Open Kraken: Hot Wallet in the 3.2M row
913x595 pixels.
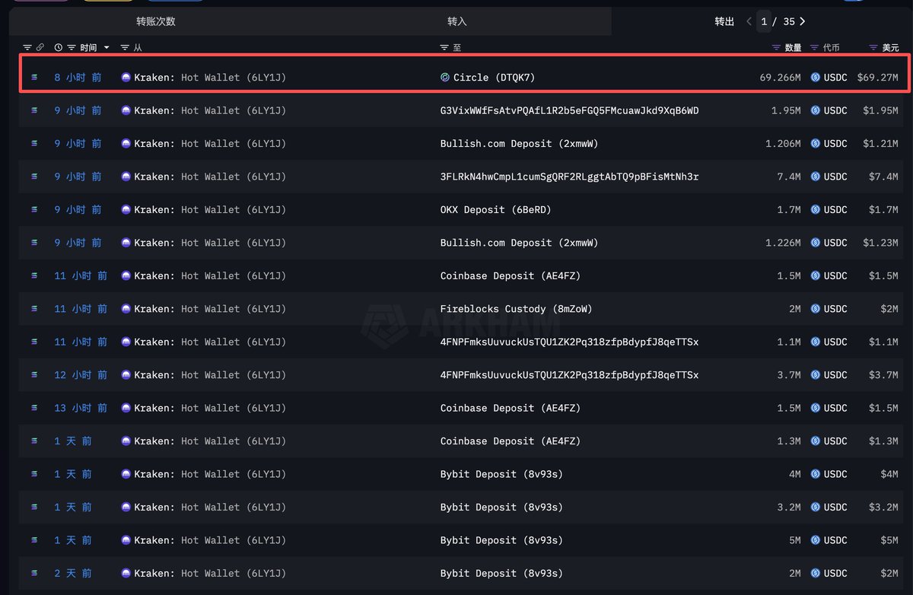[x=210, y=507]
